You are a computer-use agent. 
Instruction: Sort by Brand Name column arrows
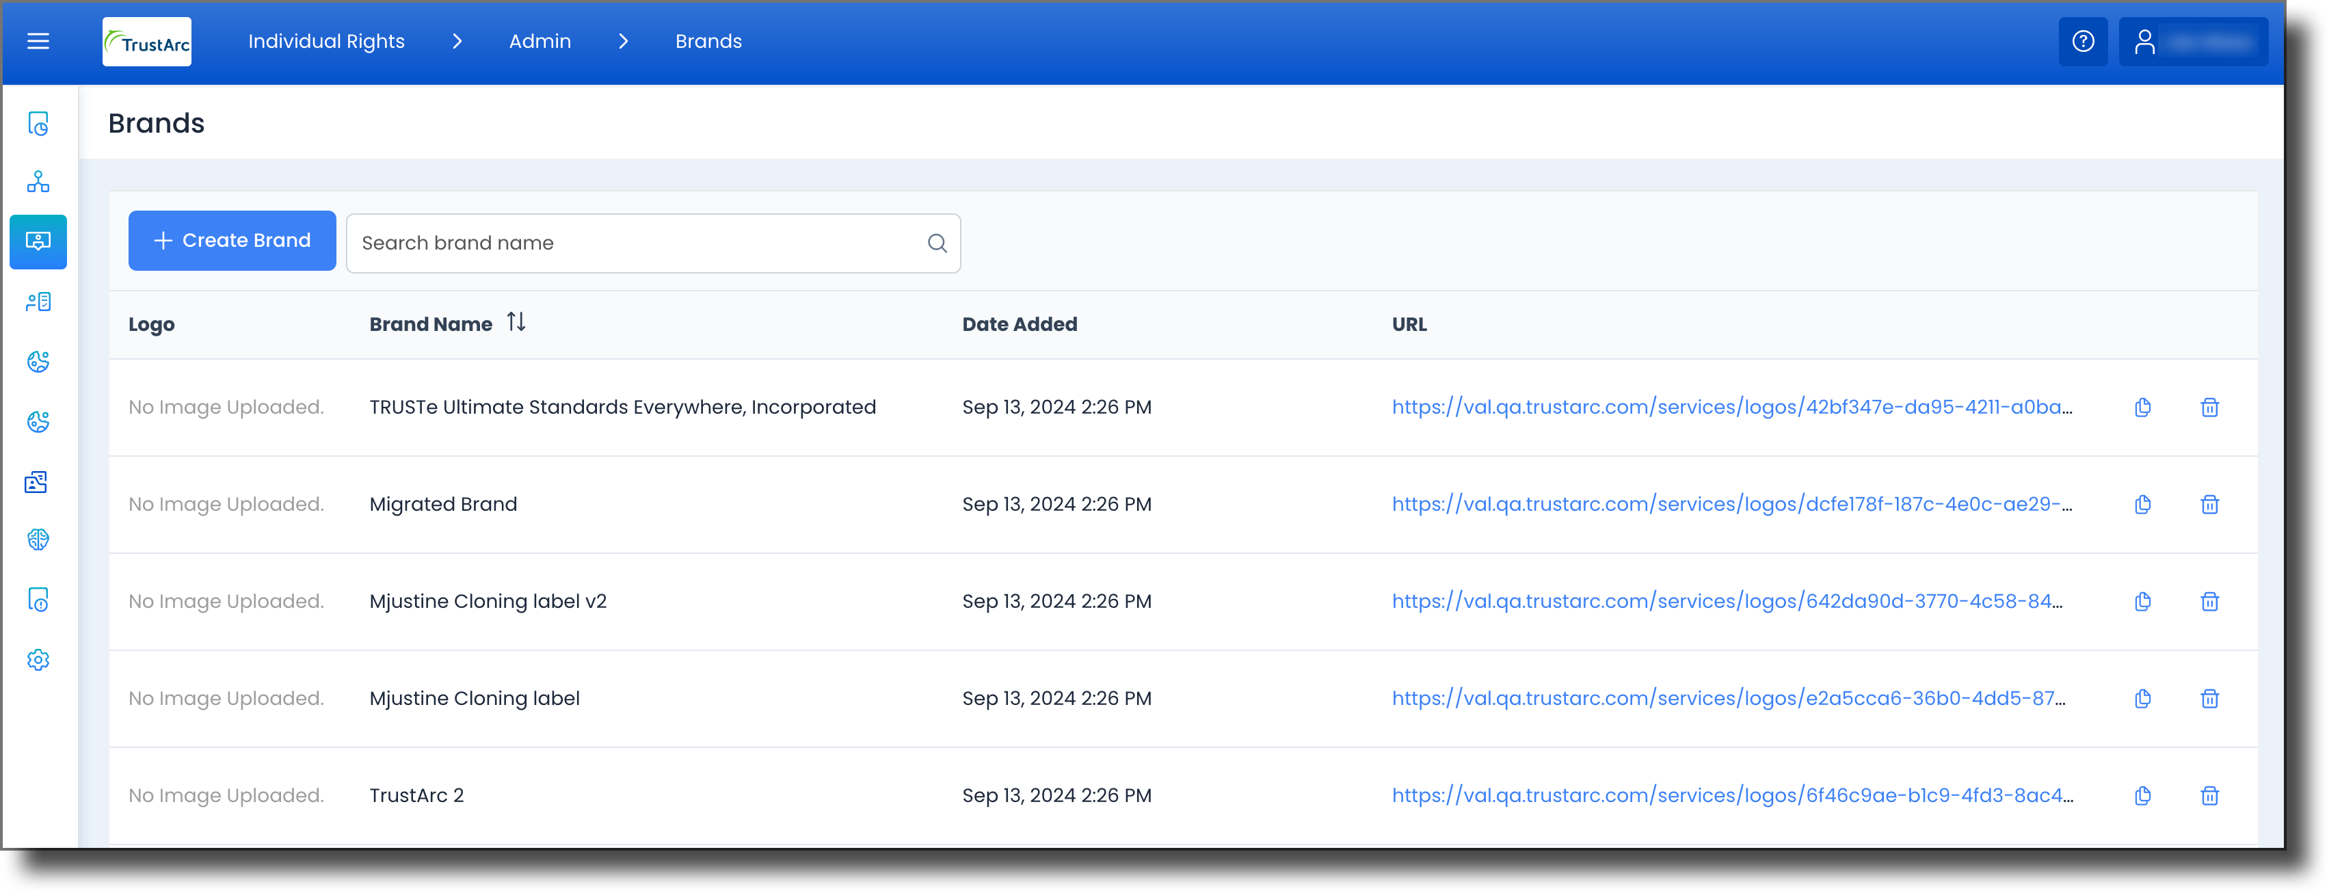(x=516, y=322)
